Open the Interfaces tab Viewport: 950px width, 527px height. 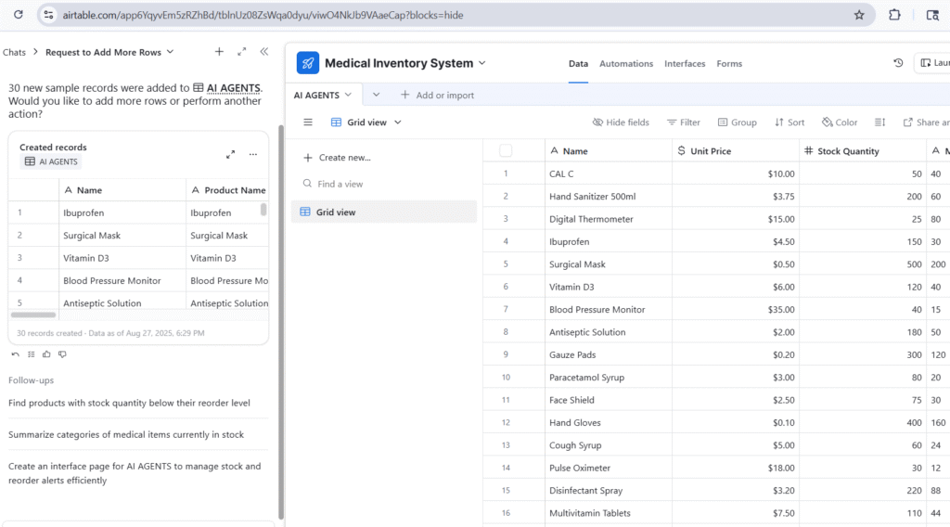tap(685, 64)
